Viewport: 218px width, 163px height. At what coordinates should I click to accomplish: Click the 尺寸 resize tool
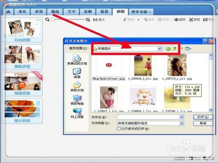click(x=208, y=20)
